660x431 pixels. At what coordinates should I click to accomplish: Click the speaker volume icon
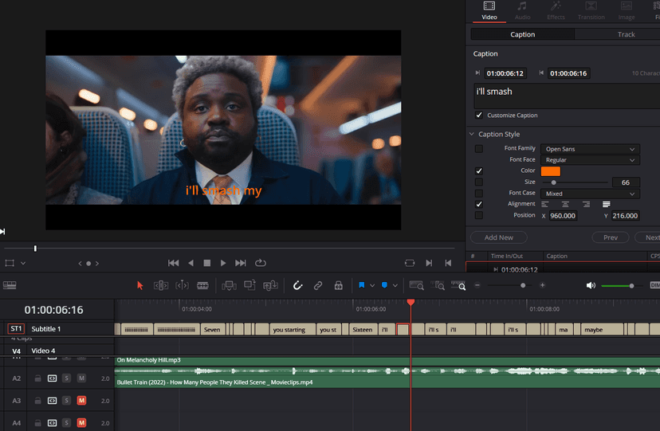pyautogui.click(x=591, y=285)
